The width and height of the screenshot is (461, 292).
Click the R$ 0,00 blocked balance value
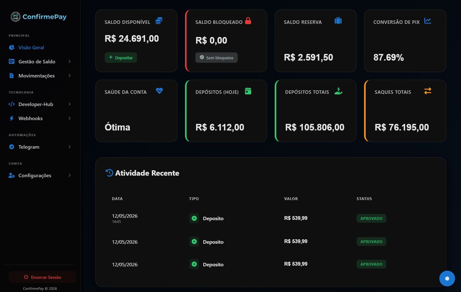point(211,40)
